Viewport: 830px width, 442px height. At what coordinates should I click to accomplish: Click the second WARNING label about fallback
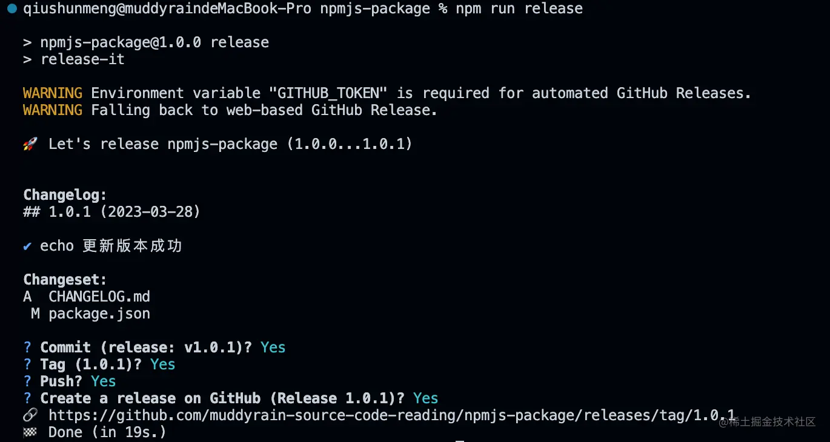(x=53, y=110)
